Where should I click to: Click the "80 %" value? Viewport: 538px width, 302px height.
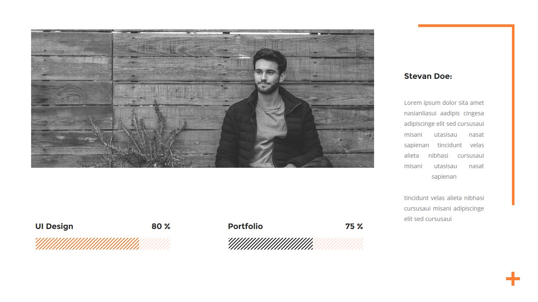tap(161, 226)
